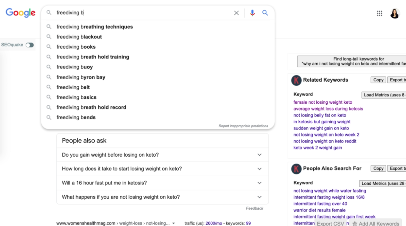The image size is (406, 226).
Task: Click Report inappropriate predictions link
Action: [243, 126]
